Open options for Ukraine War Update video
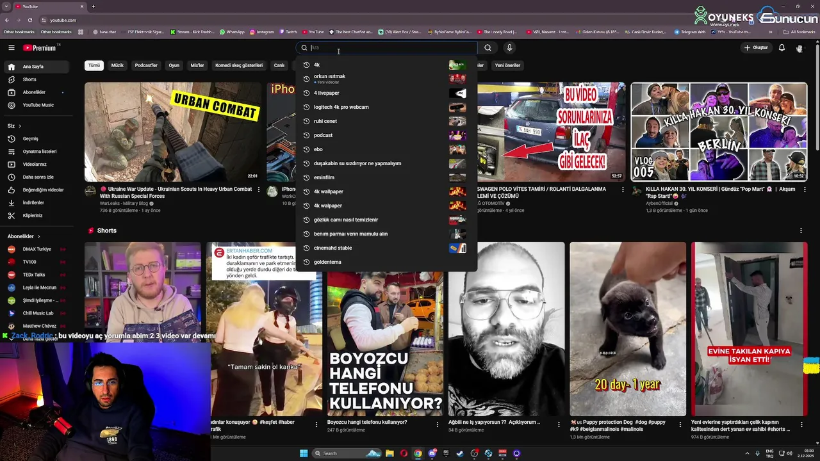The height and width of the screenshot is (461, 820). (x=259, y=190)
